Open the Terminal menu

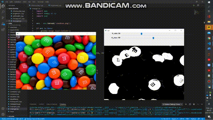pyautogui.click(x=40, y=2)
